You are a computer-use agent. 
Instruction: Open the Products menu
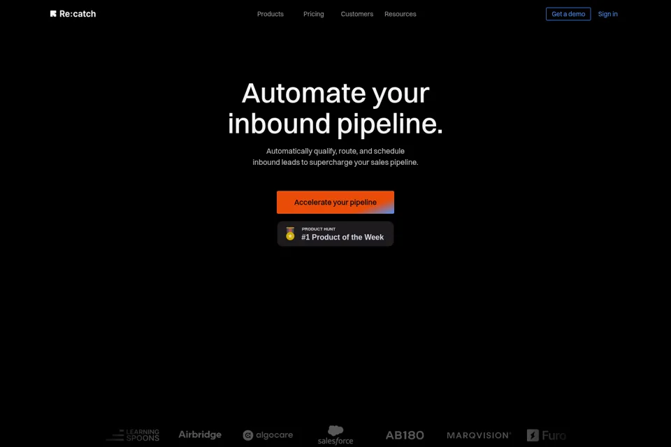point(270,14)
